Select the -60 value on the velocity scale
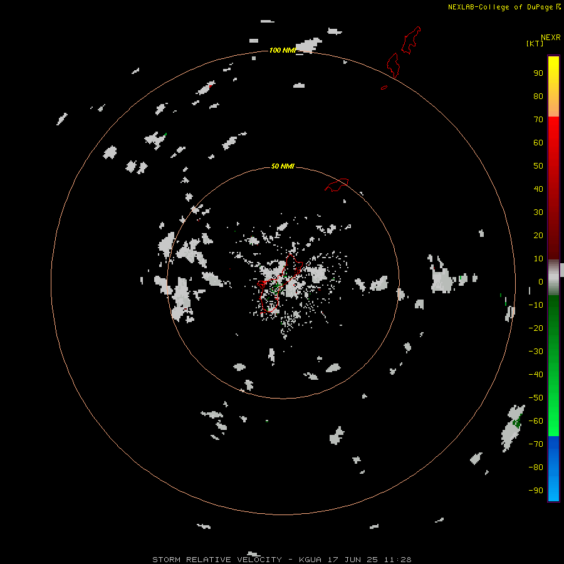The image size is (564, 564). 536,421
